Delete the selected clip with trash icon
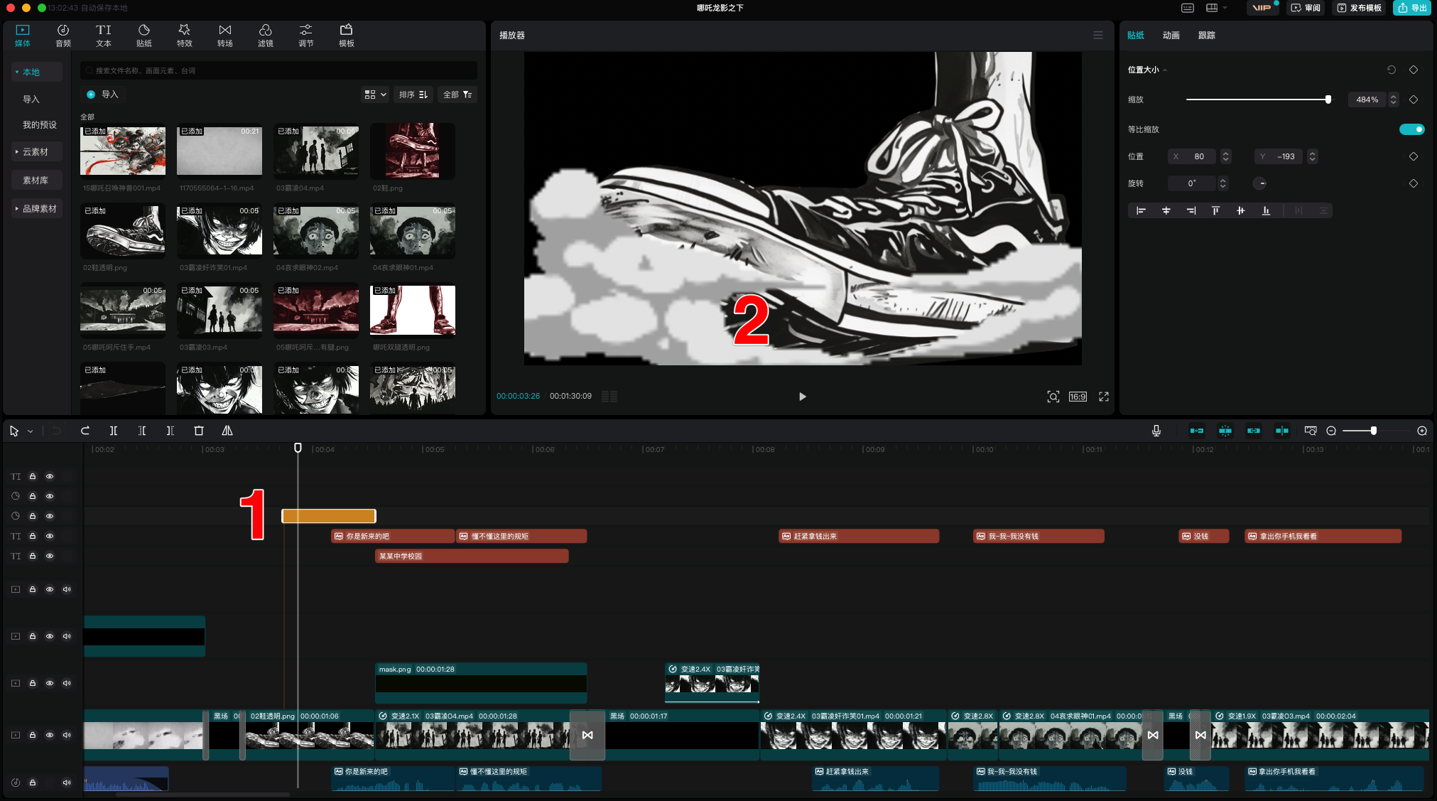Screen dimensions: 1437x801 coord(199,431)
